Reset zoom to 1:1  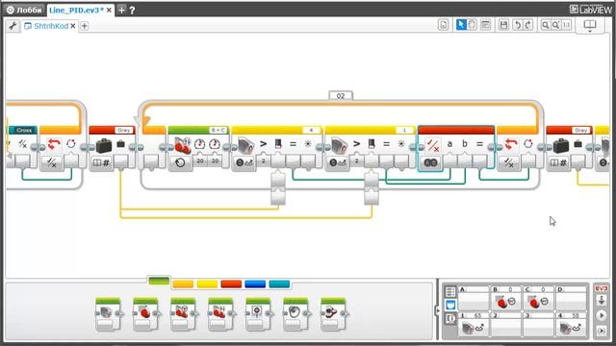[566, 25]
